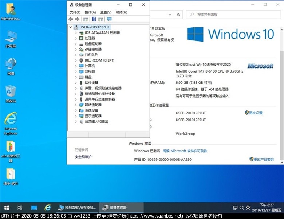Click the volume speaker tray icon
Screen dimensions: 284x219
241,208
